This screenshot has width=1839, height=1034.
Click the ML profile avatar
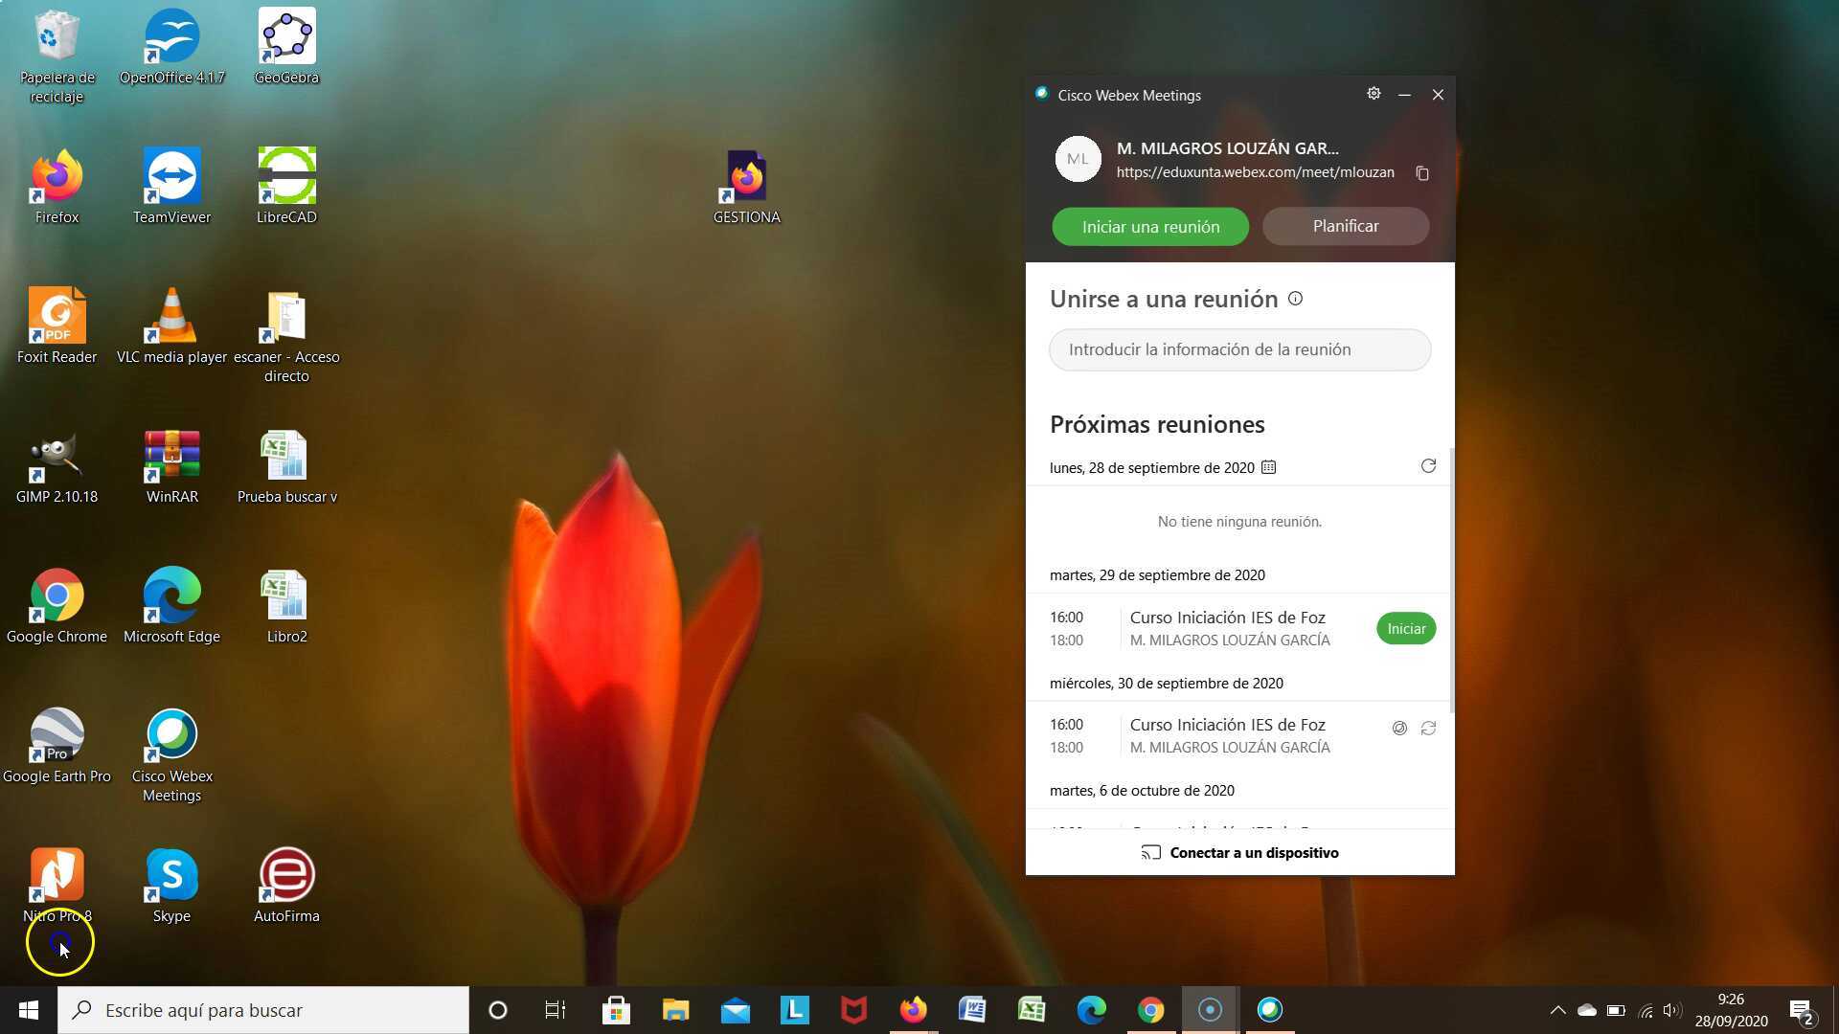1078,159
